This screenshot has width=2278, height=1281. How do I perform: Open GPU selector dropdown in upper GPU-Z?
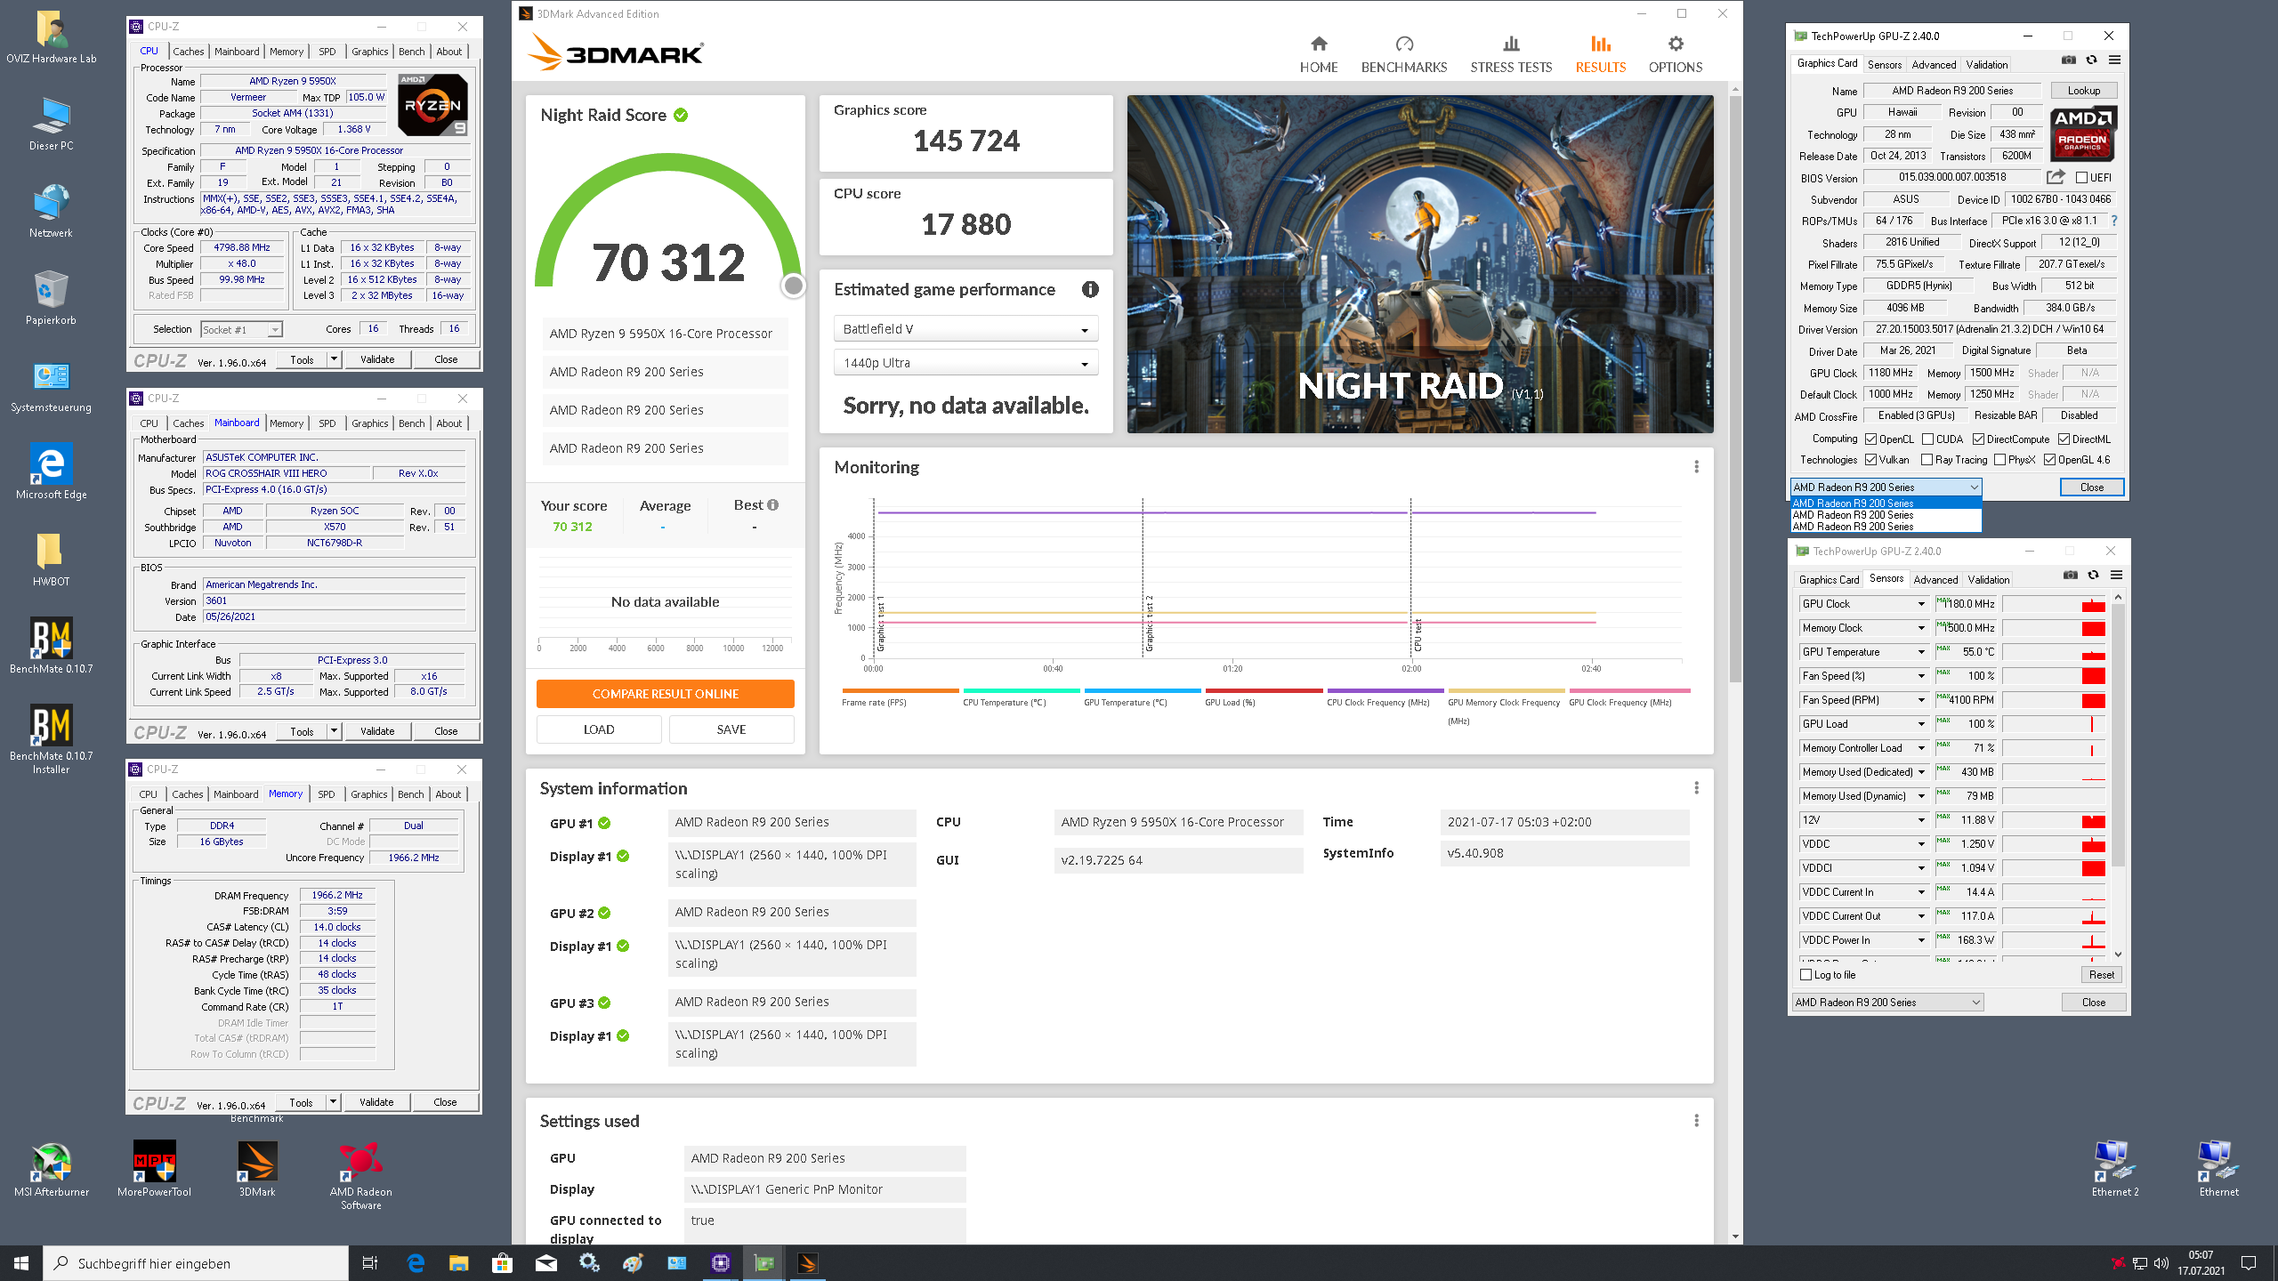click(x=1886, y=487)
